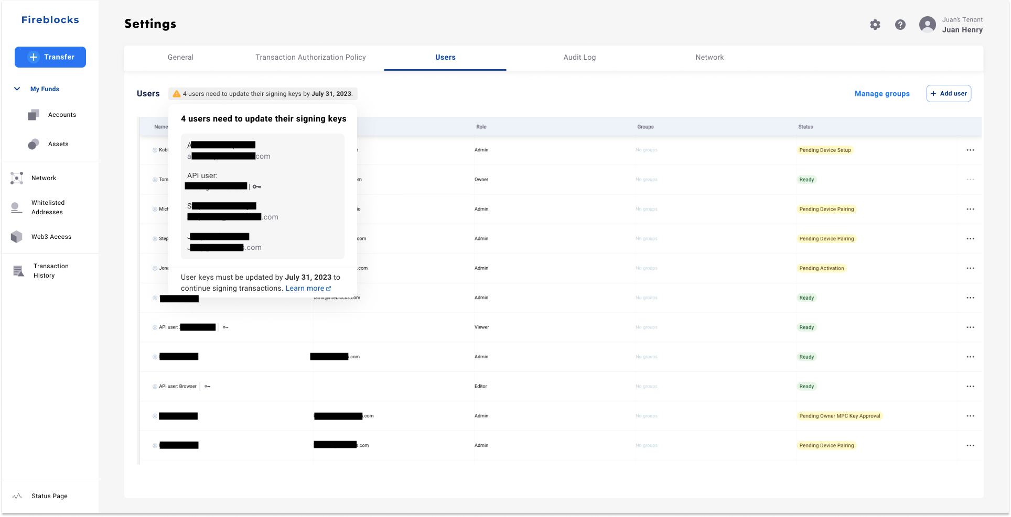
Task: Click the Pending Device Setup status badge
Action: [825, 150]
